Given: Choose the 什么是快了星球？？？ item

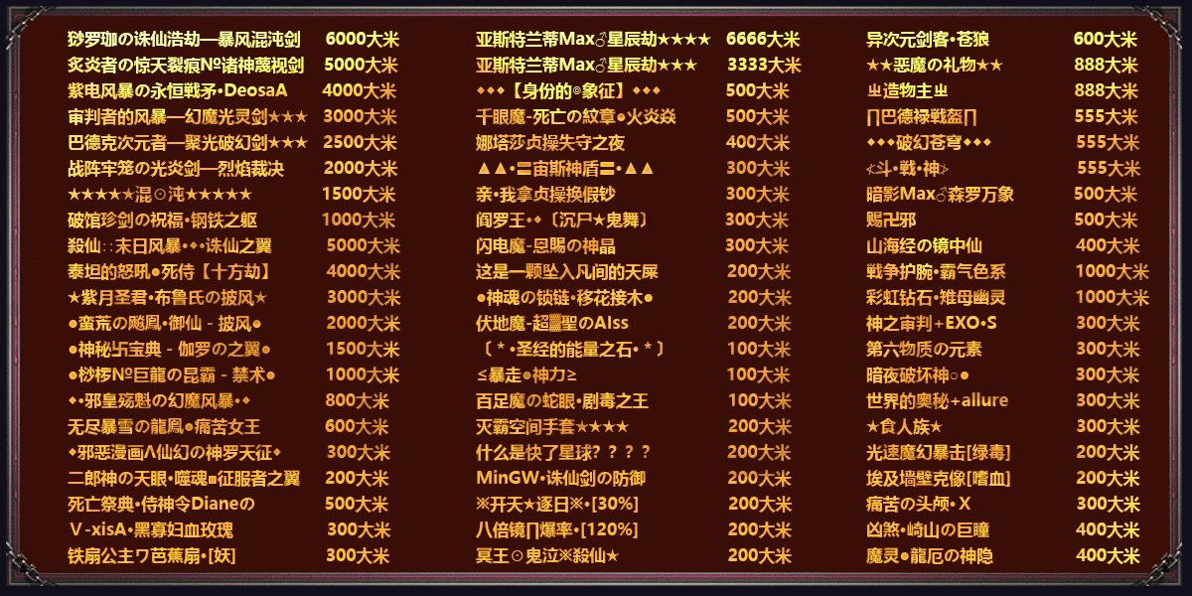Looking at the screenshot, I should (x=563, y=452).
